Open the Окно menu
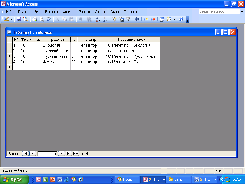245x184 pixels. click(115, 12)
